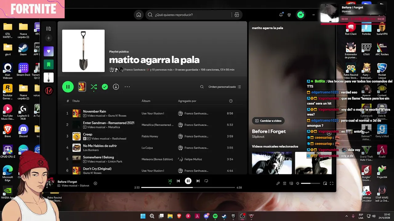
Task: Open mini player icon
Action: tap(325, 184)
